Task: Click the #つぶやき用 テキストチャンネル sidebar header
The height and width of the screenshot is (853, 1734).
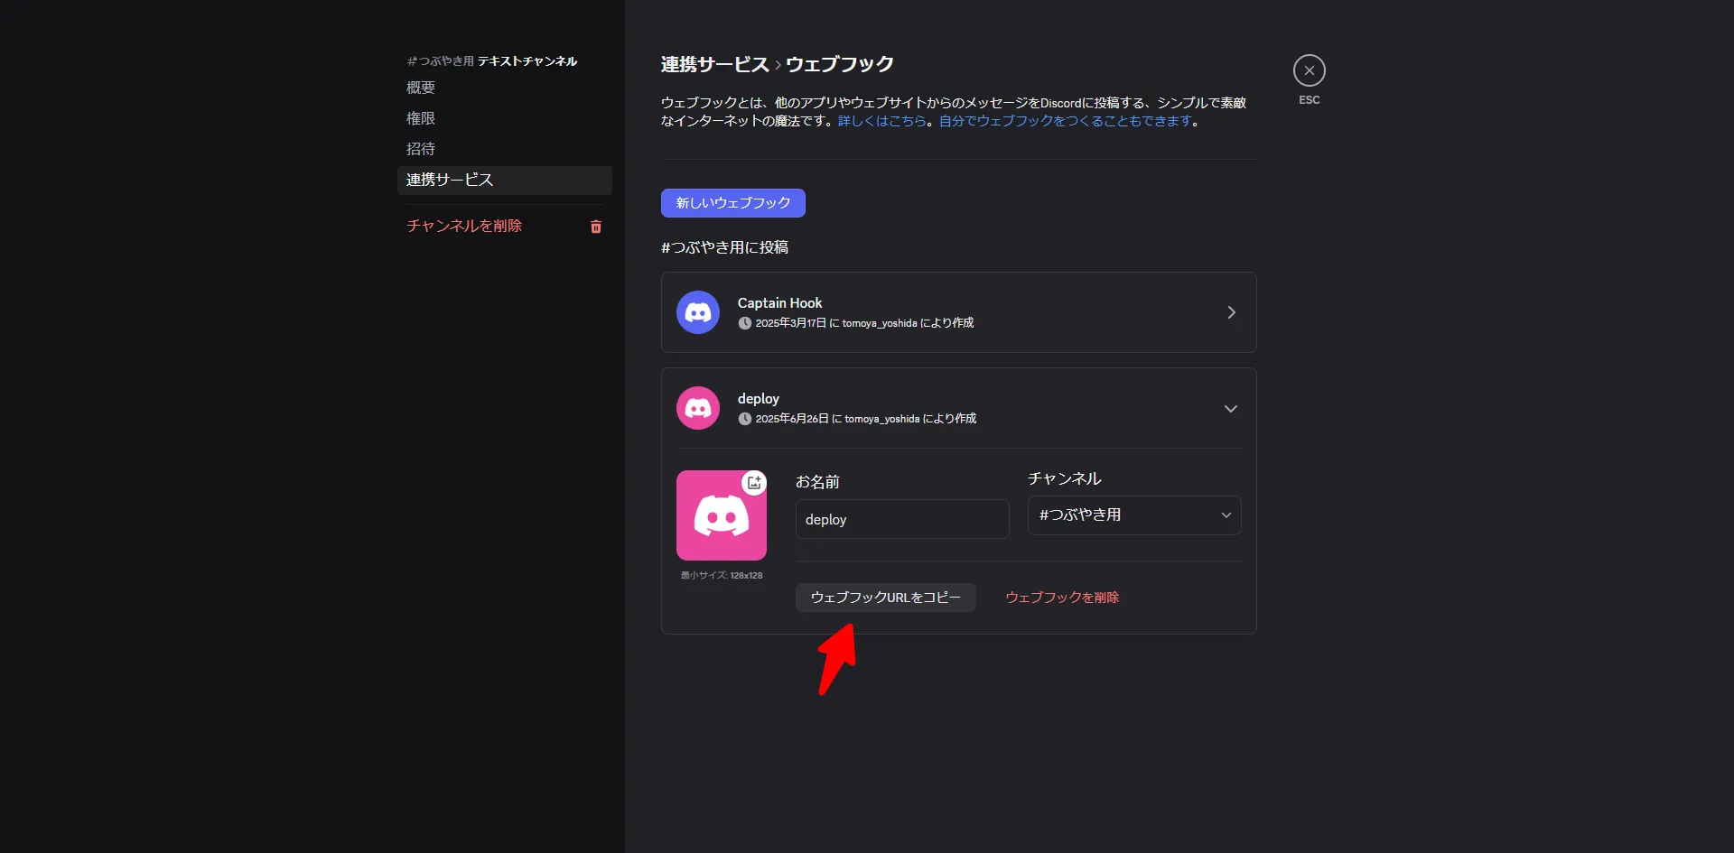Action: point(492,61)
